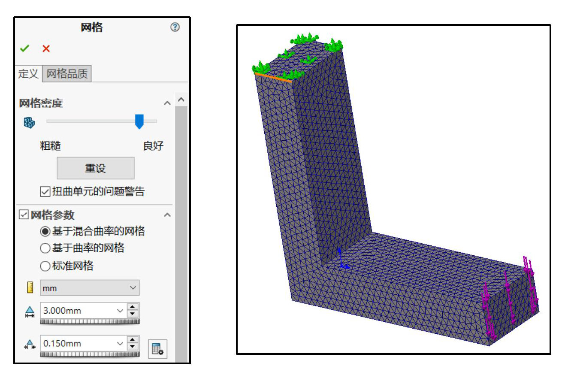Click the mesh density slider handle
565x384 pixels.
coord(139,121)
